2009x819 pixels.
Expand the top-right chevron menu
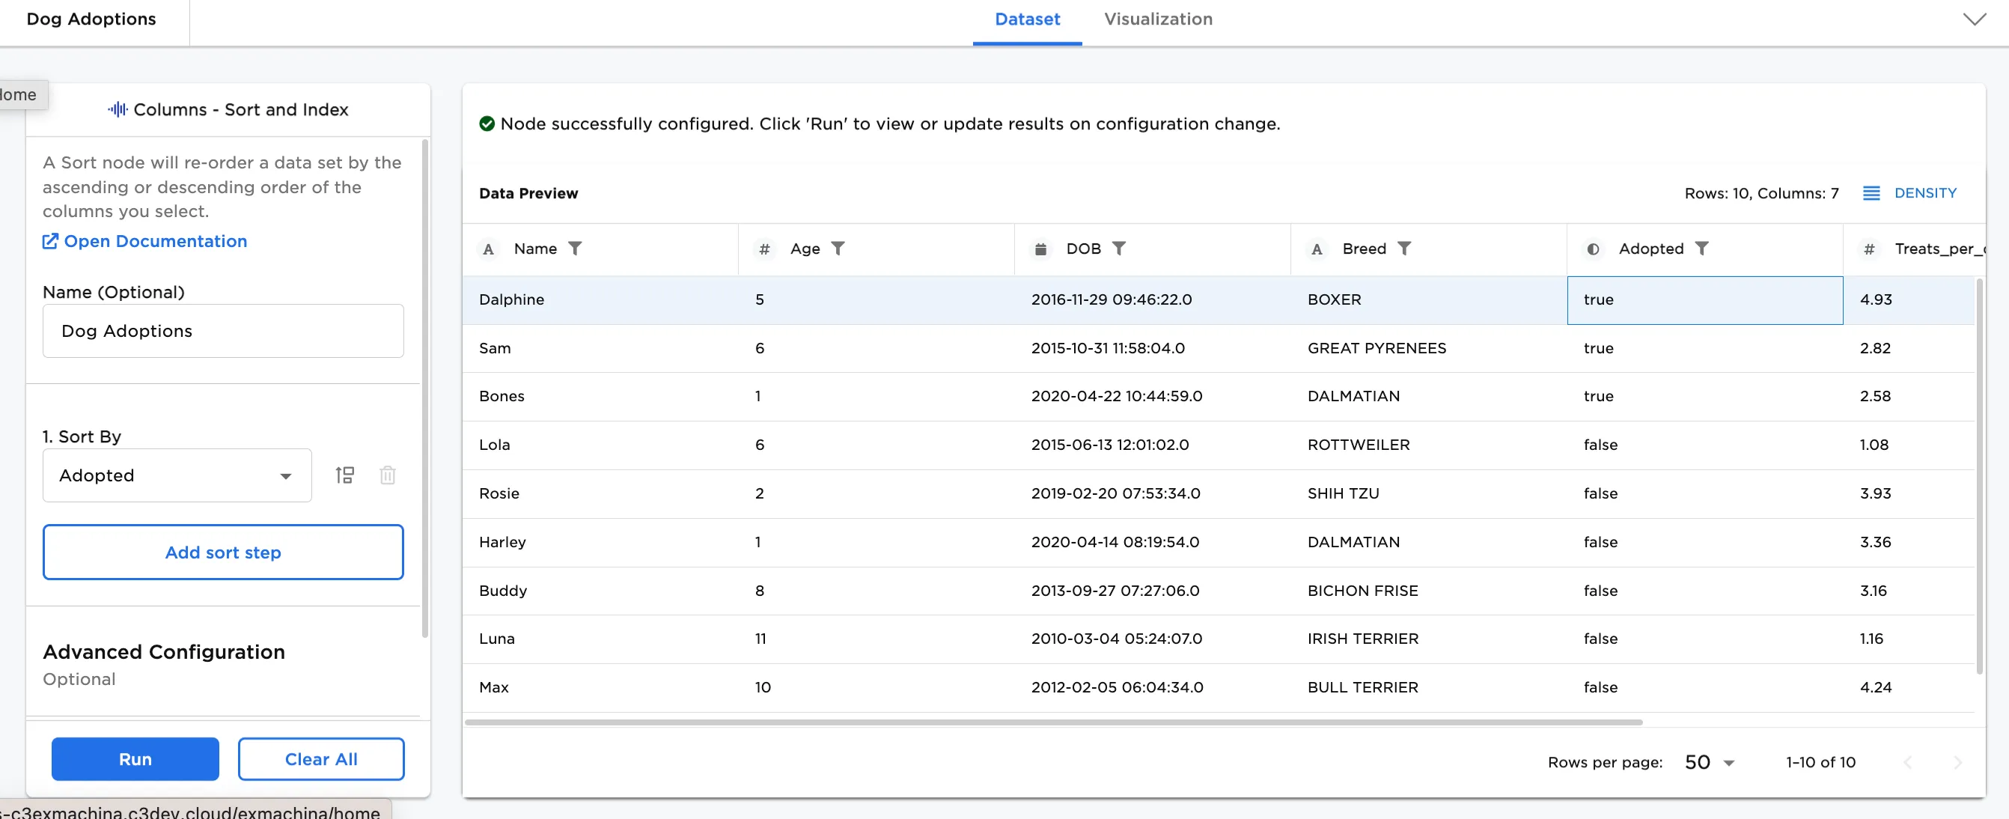(x=1974, y=19)
